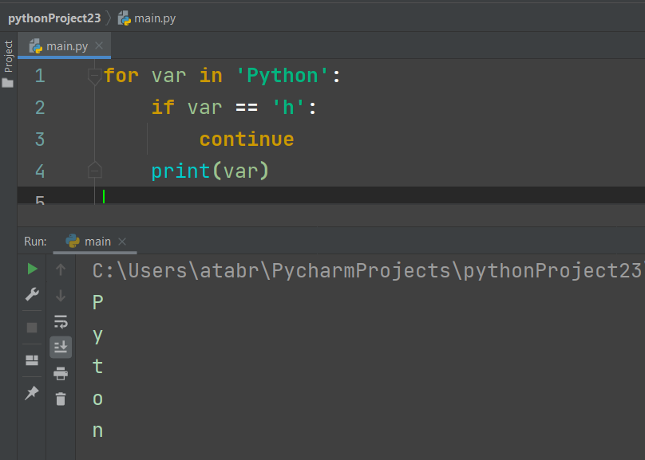Toggle scroll-to-end in the console
This screenshot has height=460, width=645.
pos(61,347)
